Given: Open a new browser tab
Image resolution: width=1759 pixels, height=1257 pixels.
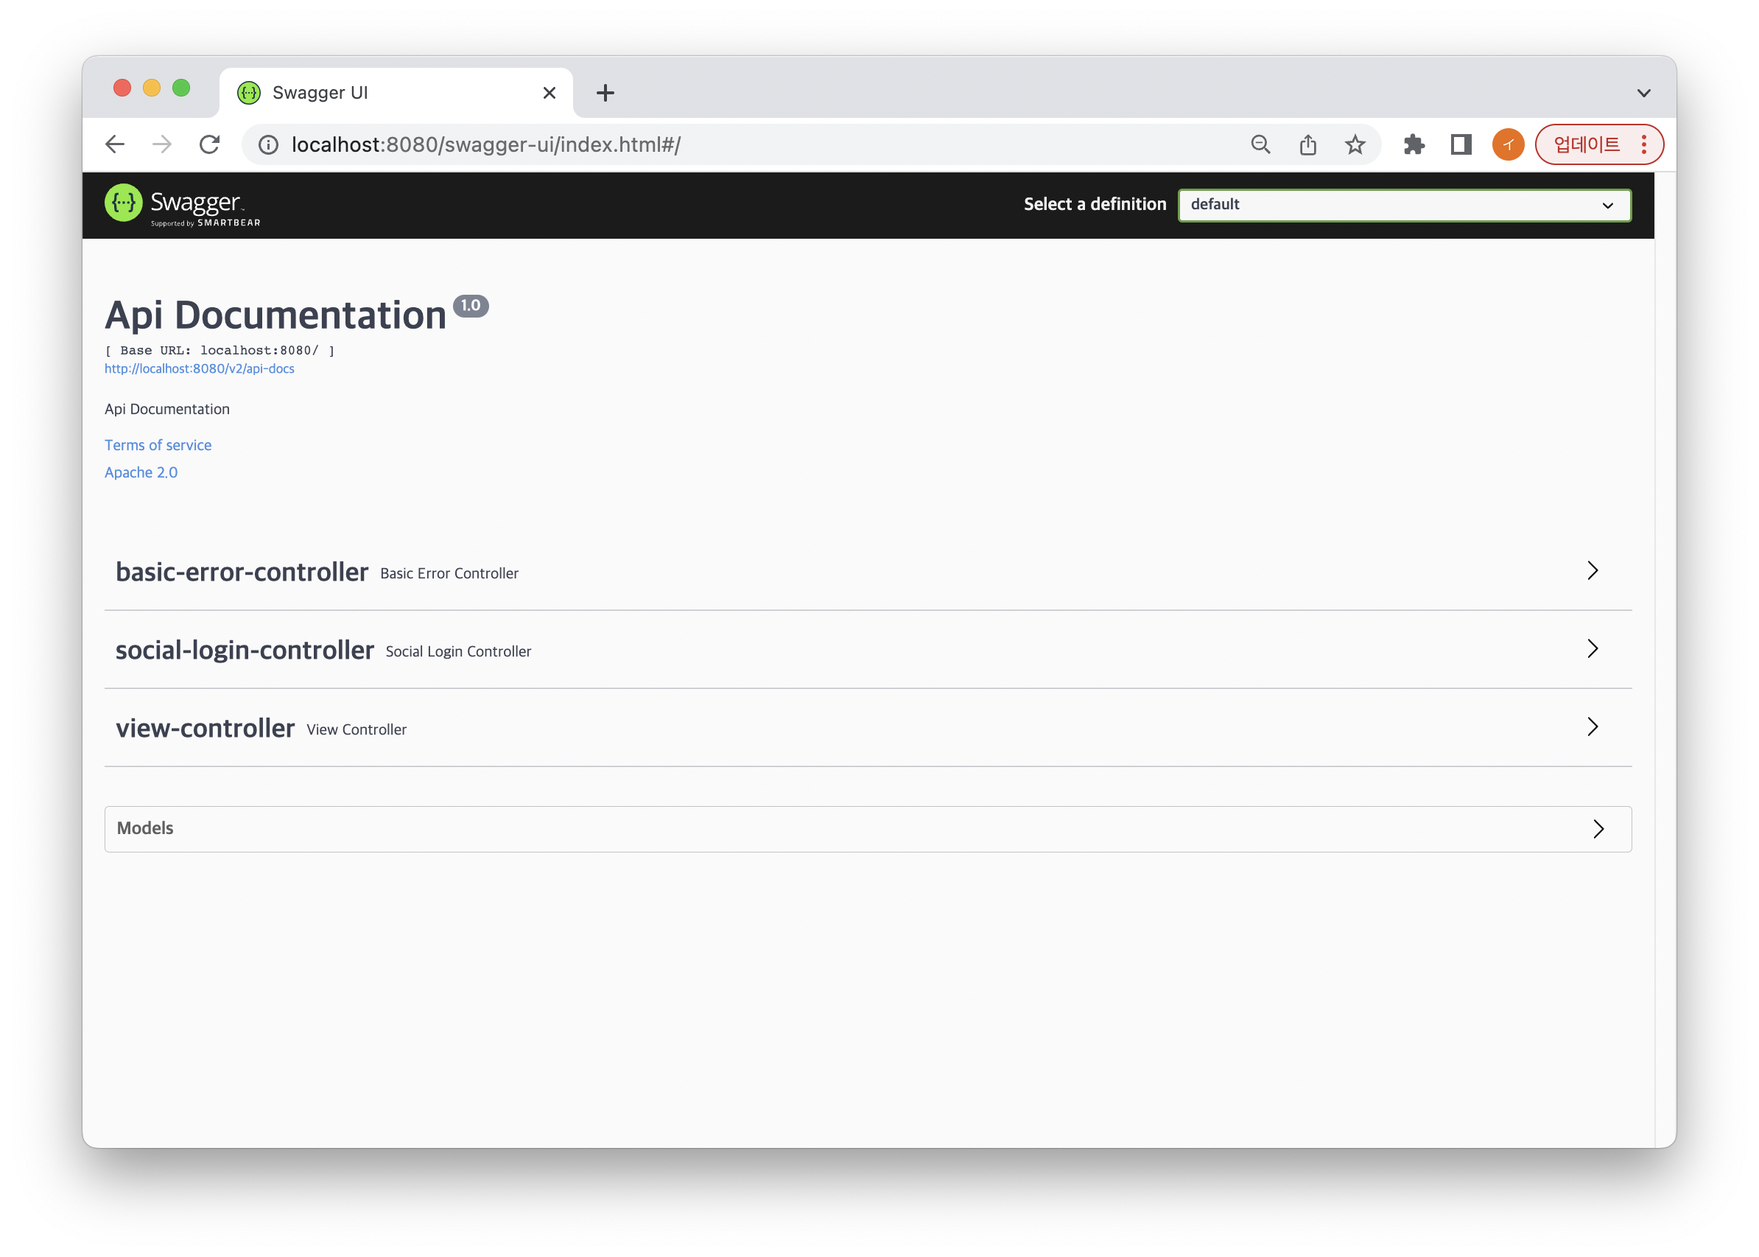Looking at the screenshot, I should pos(605,94).
